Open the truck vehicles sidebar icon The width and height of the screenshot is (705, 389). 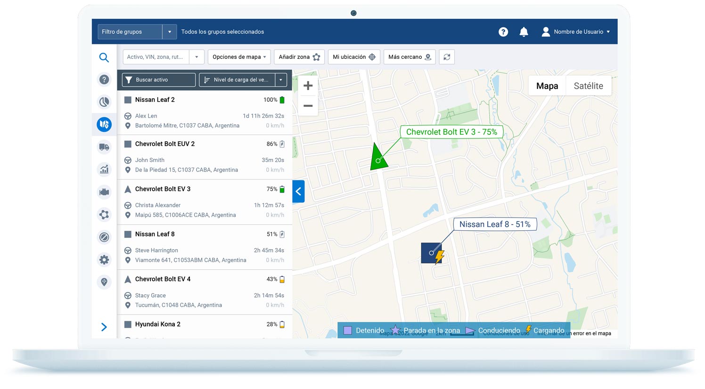104,147
